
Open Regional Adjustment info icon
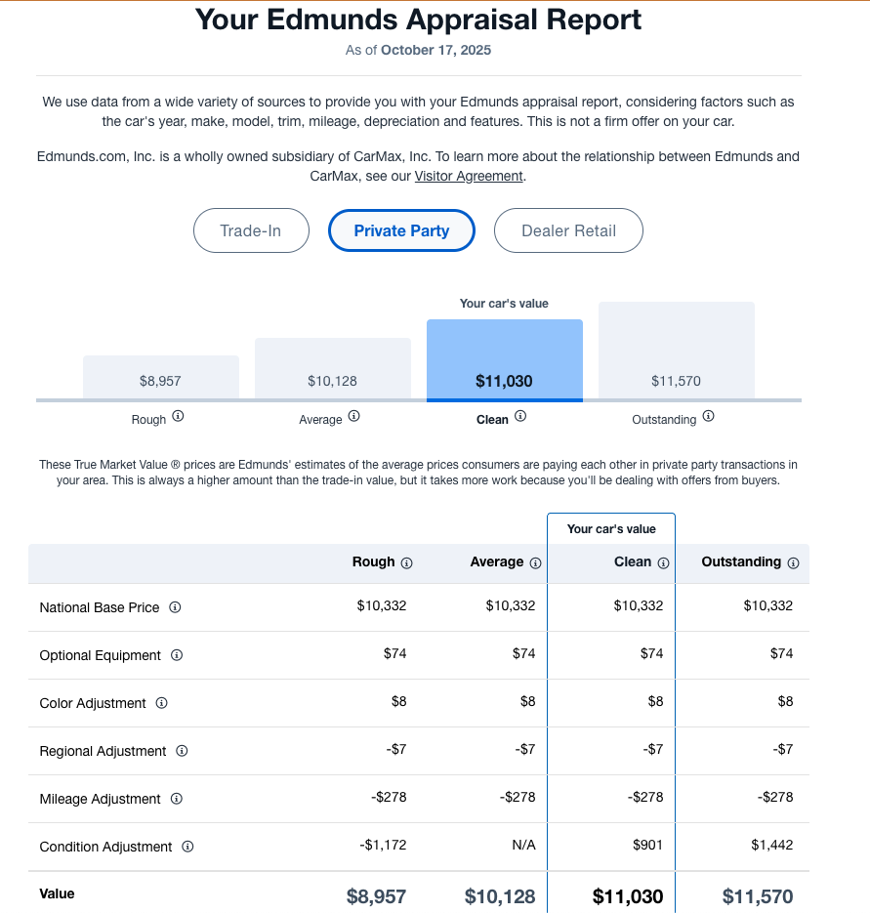(x=183, y=751)
